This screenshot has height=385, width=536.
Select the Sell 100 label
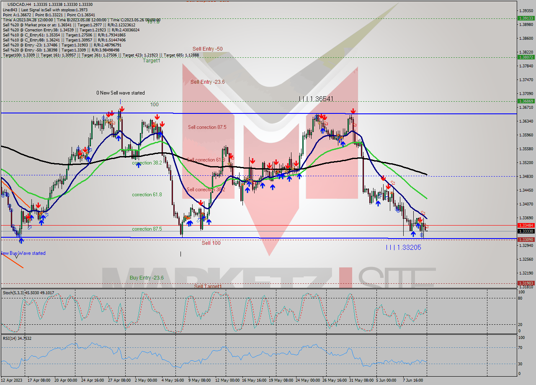pyautogui.click(x=211, y=243)
